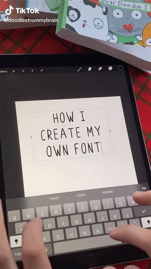Tap the Q key
This screenshot has width=151, height=269.
coord(14,216)
